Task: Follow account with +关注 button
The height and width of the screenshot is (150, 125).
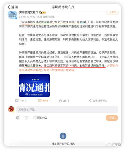Action: click(112, 12)
